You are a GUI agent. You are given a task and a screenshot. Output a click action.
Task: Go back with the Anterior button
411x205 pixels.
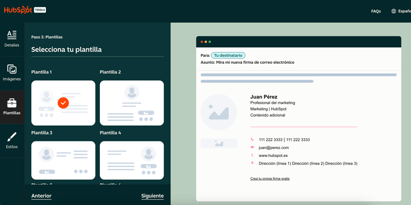click(x=41, y=196)
